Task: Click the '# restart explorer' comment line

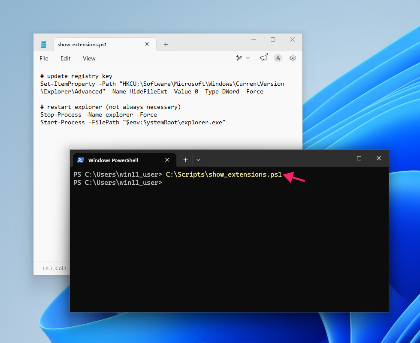Action: coord(111,107)
